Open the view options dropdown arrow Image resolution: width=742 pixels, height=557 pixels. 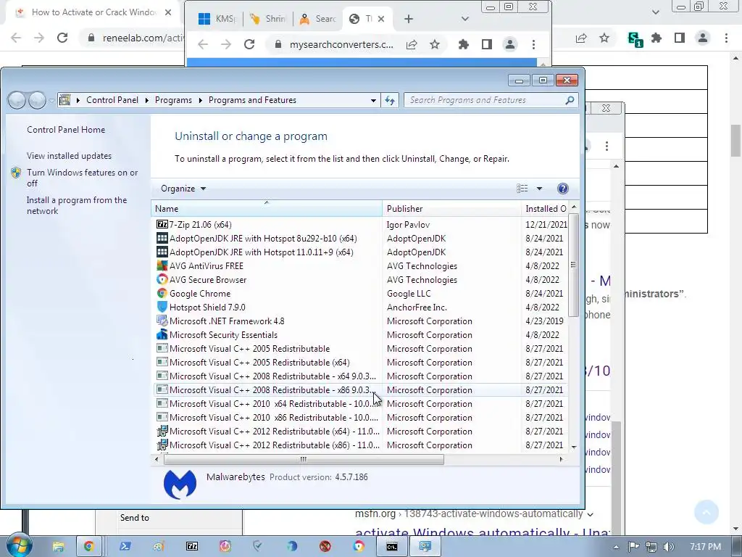pos(539,189)
